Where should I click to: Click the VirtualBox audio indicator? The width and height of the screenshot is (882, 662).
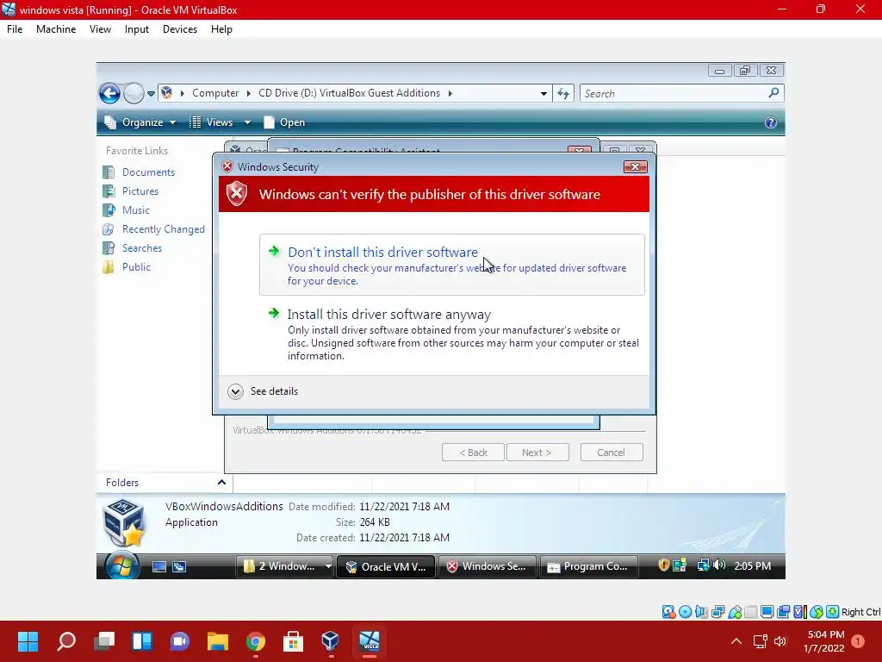[x=701, y=612]
